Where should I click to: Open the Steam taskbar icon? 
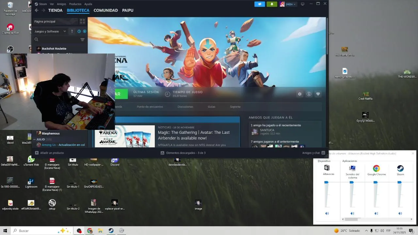coord(111,231)
